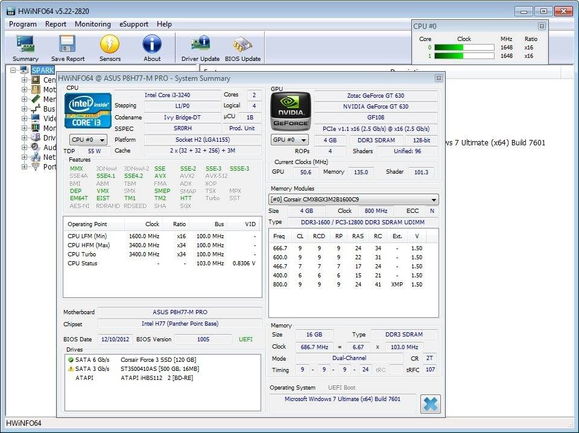This screenshot has width=579, height=433.
Task: Close System Summary with blue X button
Action: tap(430, 404)
